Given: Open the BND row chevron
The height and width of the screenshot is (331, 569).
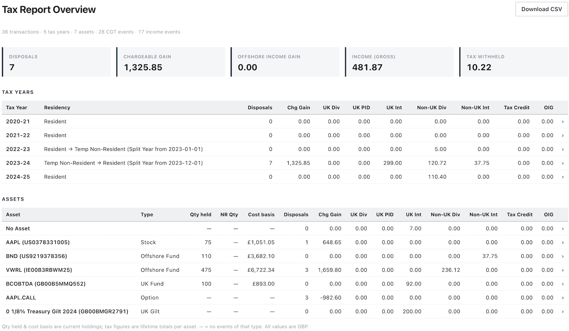Looking at the screenshot, I should [x=563, y=256].
